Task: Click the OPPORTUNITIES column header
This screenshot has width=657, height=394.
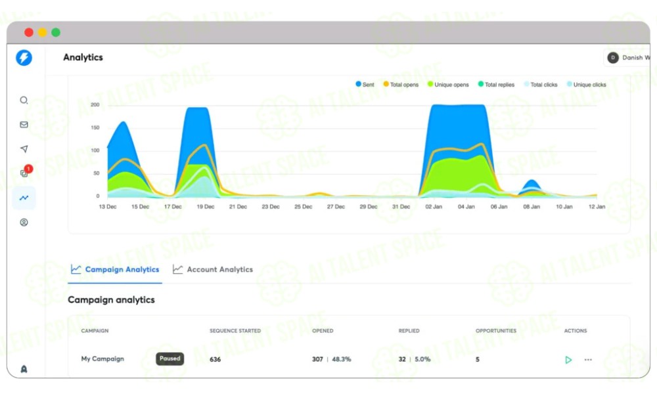Action: coord(495,331)
